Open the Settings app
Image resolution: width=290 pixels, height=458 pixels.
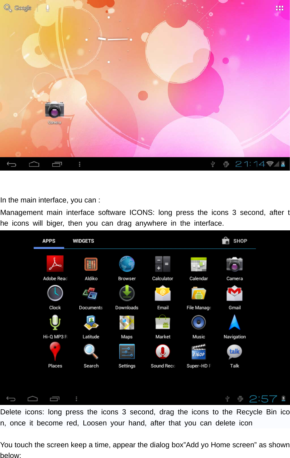[127, 352]
